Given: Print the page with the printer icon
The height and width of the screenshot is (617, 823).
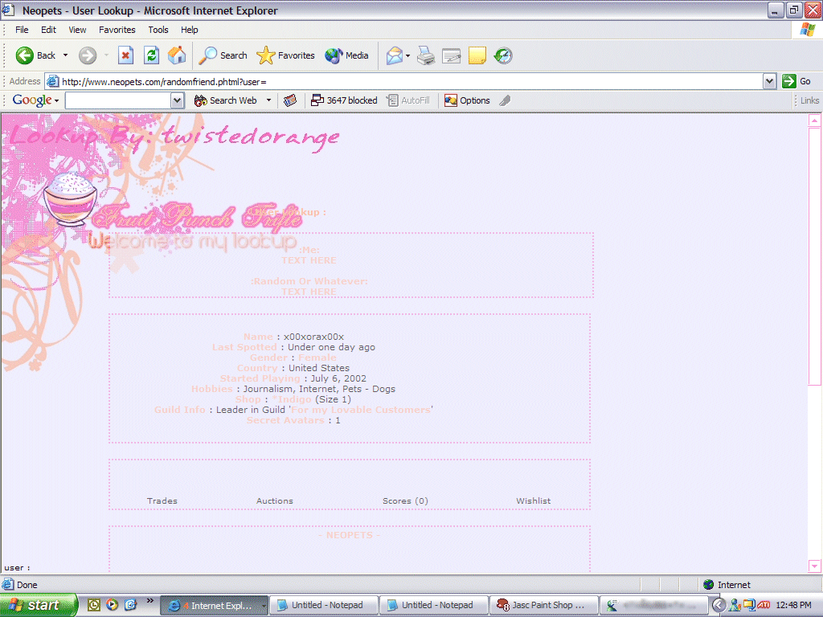Looking at the screenshot, I should 426,55.
